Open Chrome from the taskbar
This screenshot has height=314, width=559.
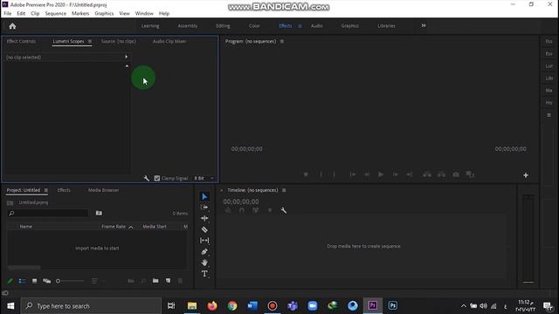pos(232,305)
